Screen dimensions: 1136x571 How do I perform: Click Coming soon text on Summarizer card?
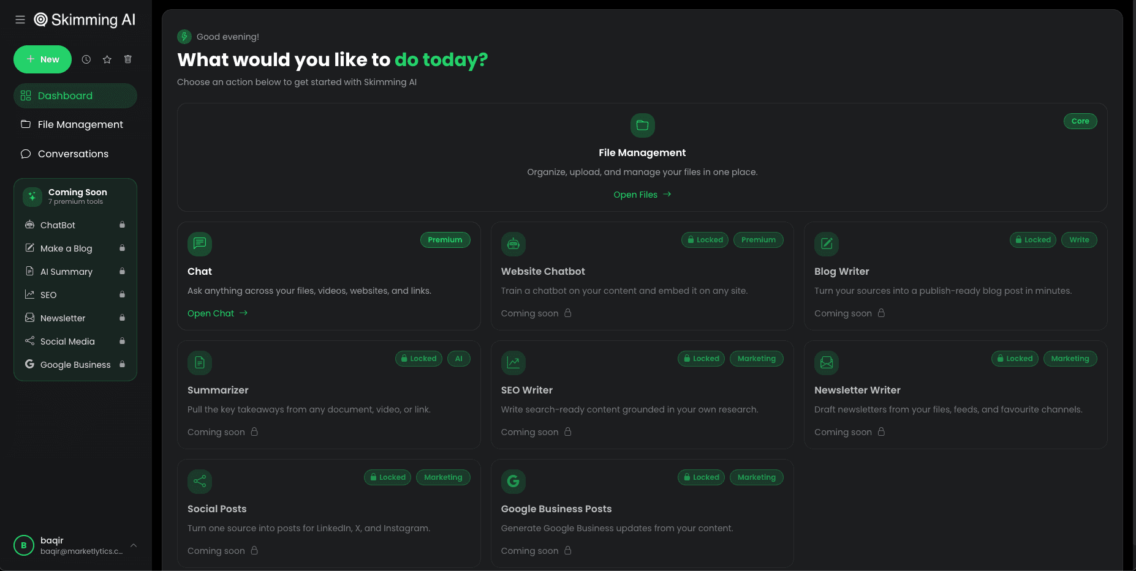pyautogui.click(x=216, y=432)
